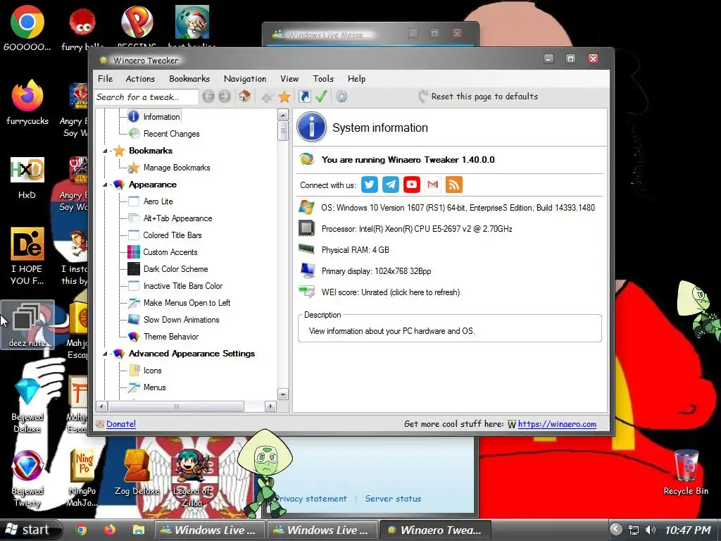Click the green checkmark apply icon
Image resolution: width=721 pixels, height=541 pixels.
pyautogui.click(x=321, y=97)
